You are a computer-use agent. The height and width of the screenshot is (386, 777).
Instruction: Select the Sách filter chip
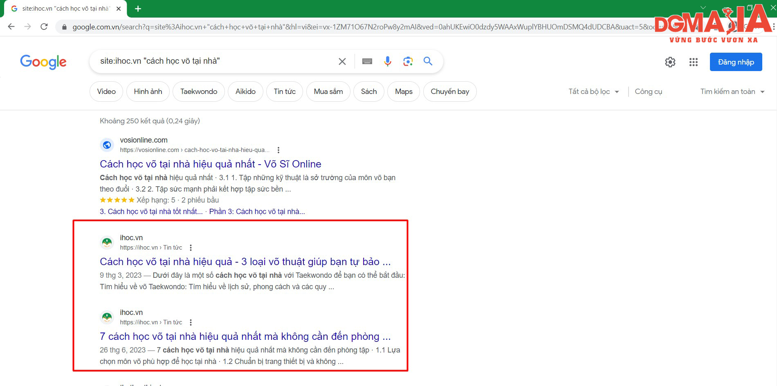coord(369,91)
